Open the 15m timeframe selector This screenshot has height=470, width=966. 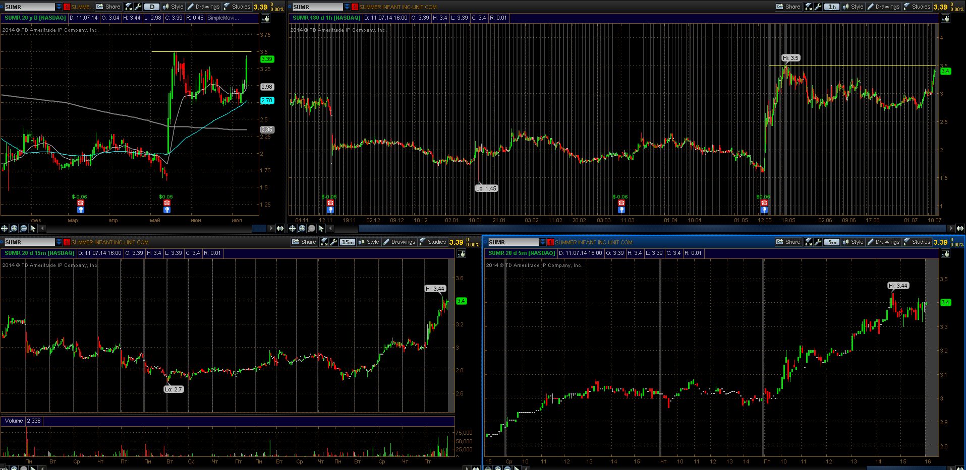[x=348, y=242]
